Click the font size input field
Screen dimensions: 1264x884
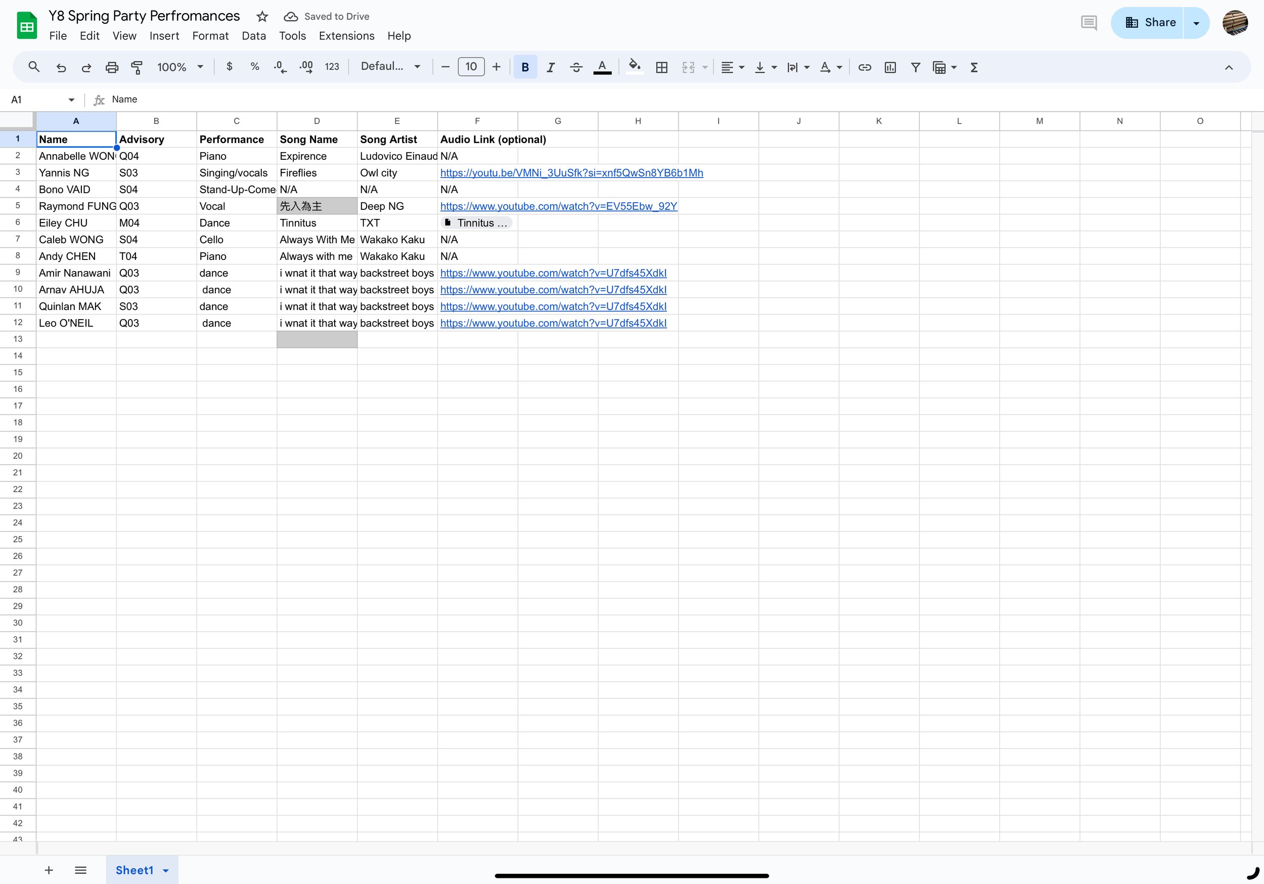point(471,67)
